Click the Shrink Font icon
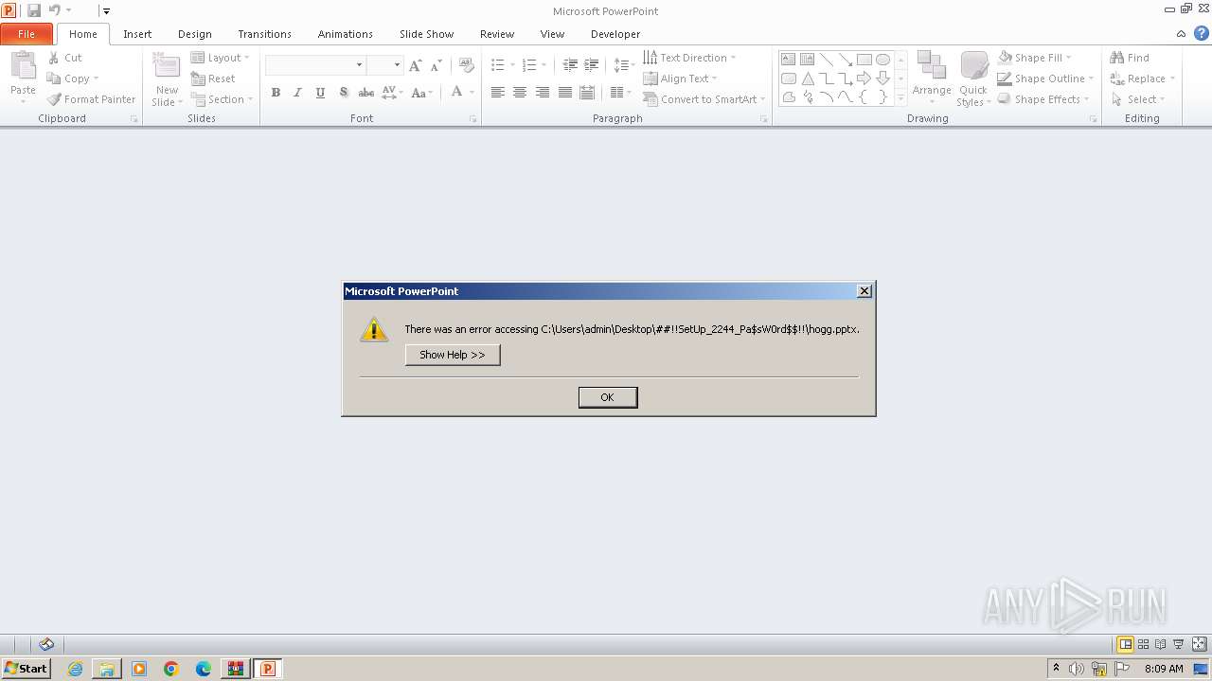This screenshot has width=1212, height=681. [437, 65]
